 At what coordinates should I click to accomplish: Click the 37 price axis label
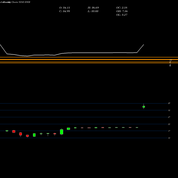169,103
